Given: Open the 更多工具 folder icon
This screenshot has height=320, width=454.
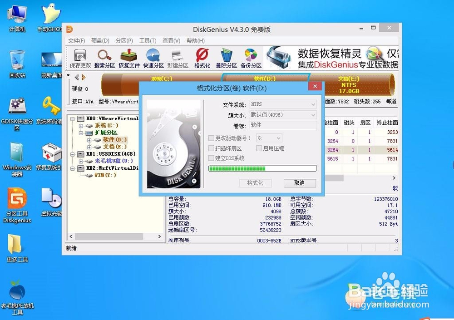Looking at the screenshot, I should click(x=17, y=248).
